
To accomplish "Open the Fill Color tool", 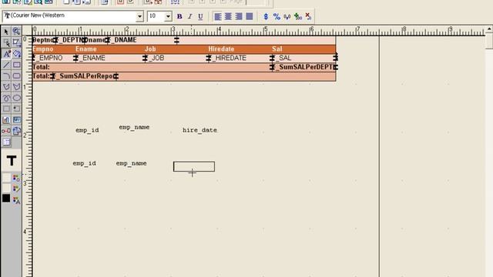I will (x=16, y=178).
